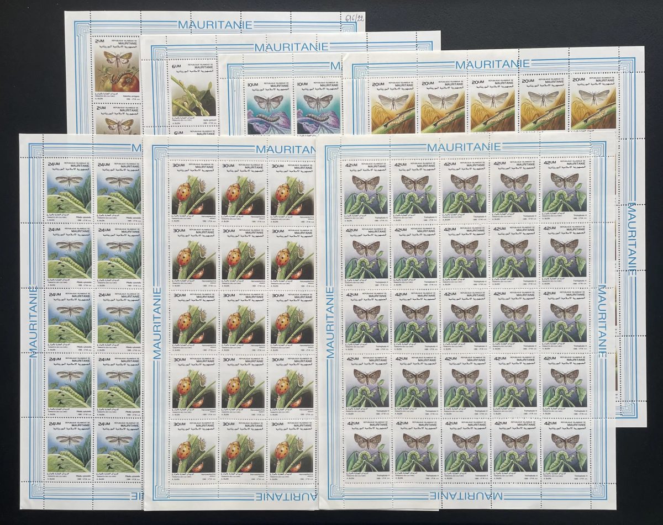Screen dimensions: 663x525
Task: Click the vertical MAURITANIE text on the 20UM sheet margin
Action: click(631, 239)
